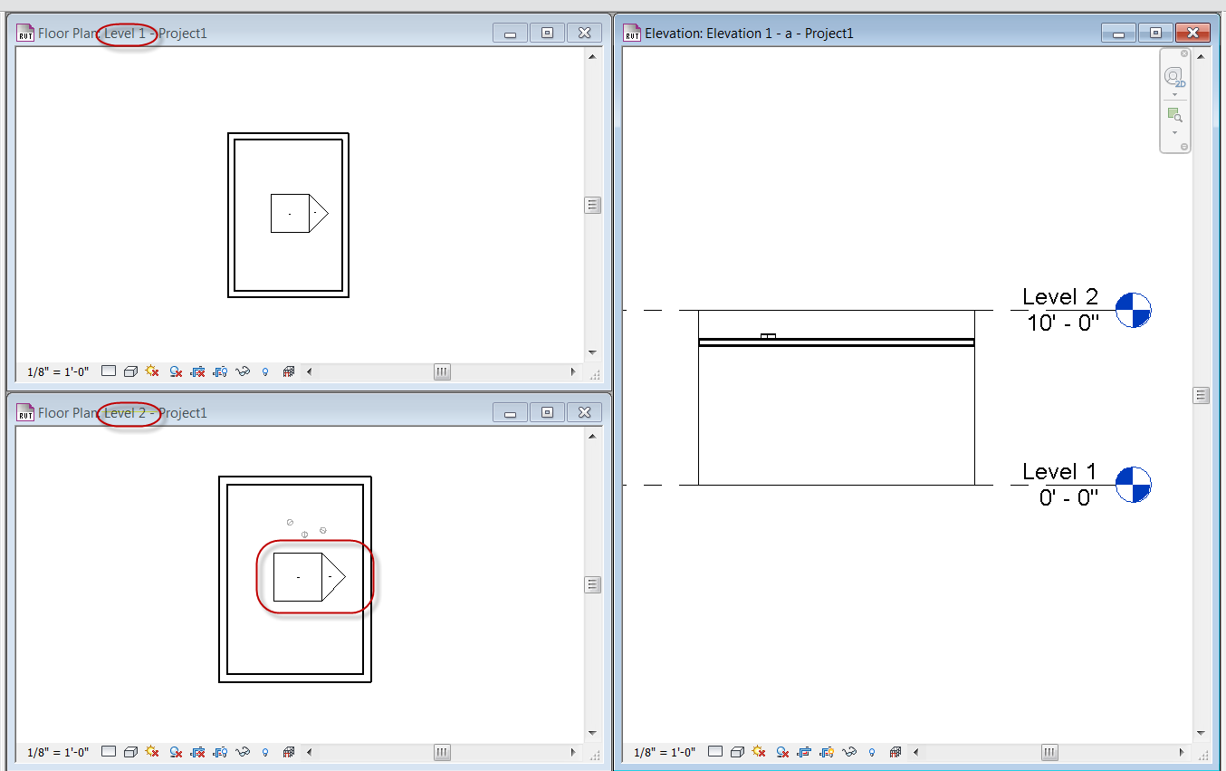Select Reveal Hidden Elements lightbulb on Level 2
The height and width of the screenshot is (771, 1226).
click(263, 751)
